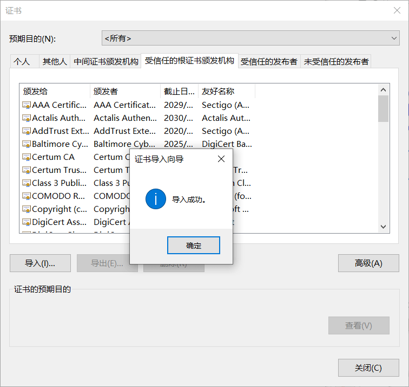This screenshot has width=409, height=387.
Task: Sort by the 颁发给 column header
Action: click(55, 91)
